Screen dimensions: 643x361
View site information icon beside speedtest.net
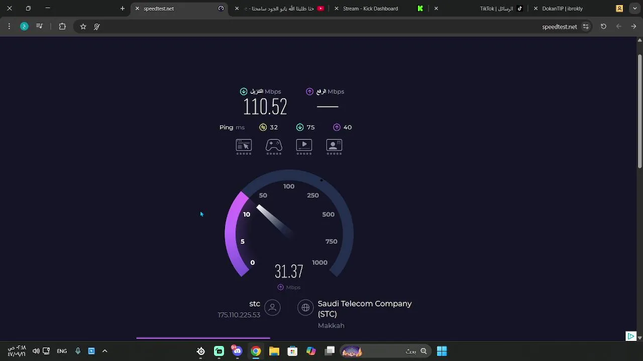coord(586,27)
